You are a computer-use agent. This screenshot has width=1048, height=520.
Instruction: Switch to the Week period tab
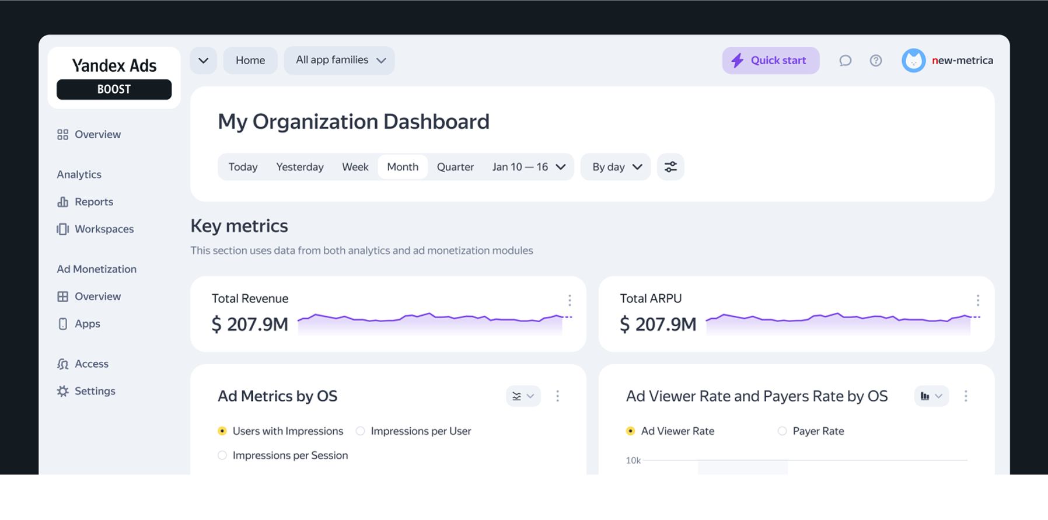pyautogui.click(x=355, y=167)
